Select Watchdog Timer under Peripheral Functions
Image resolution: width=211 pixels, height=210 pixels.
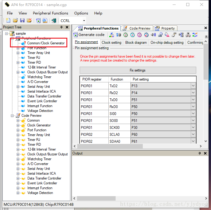[39, 77]
